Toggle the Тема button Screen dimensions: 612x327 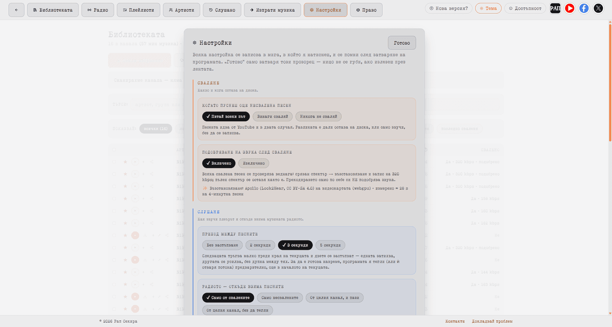tap(488, 8)
